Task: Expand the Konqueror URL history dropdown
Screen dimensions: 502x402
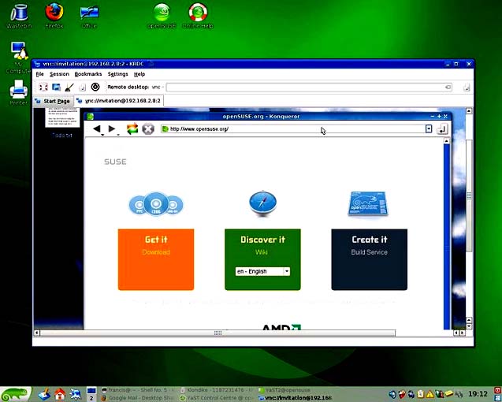Action: point(429,128)
